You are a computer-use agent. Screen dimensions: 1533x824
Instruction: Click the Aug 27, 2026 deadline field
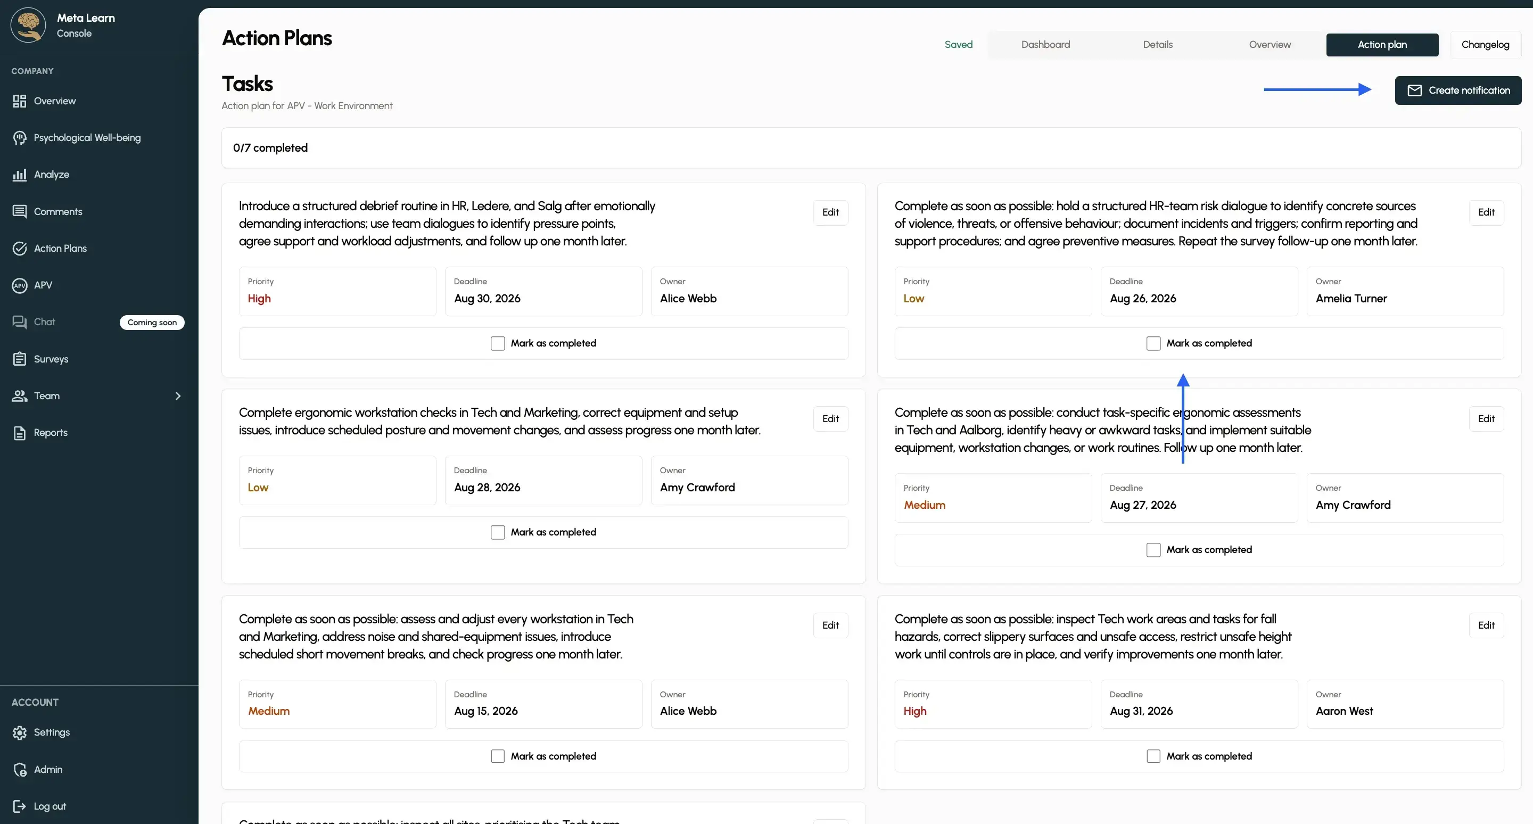pyautogui.click(x=1199, y=498)
